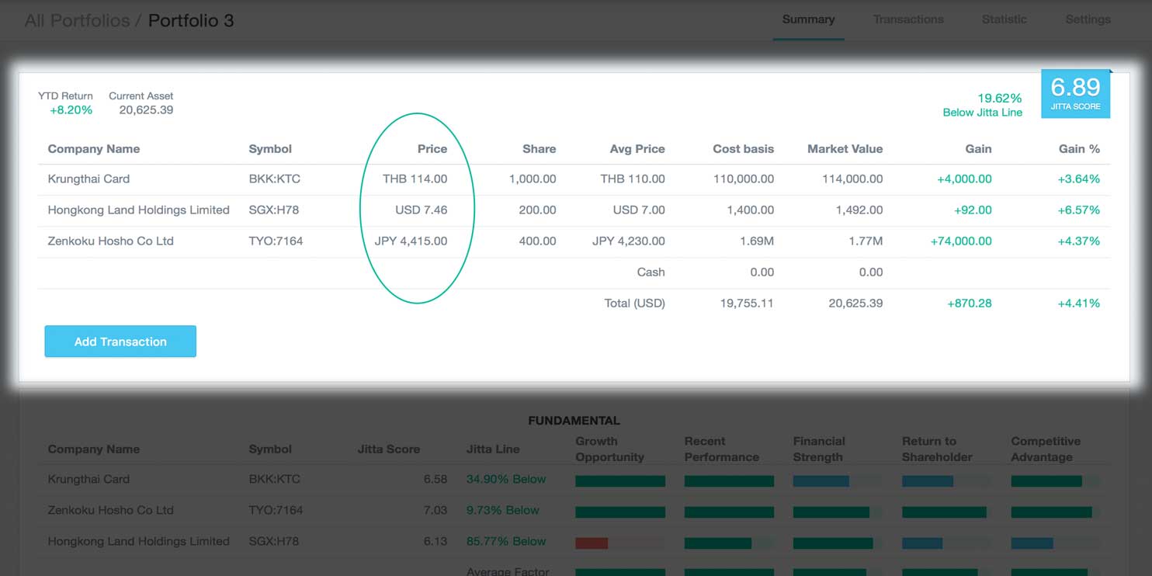Click the 7.03 Jitta Score value
This screenshot has height=576, width=1152.
(x=435, y=511)
